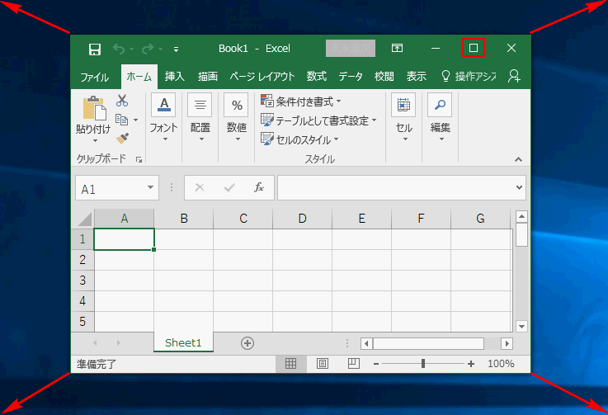The height and width of the screenshot is (415, 608).
Task: Add a new sheet with plus icon
Action: [247, 343]
